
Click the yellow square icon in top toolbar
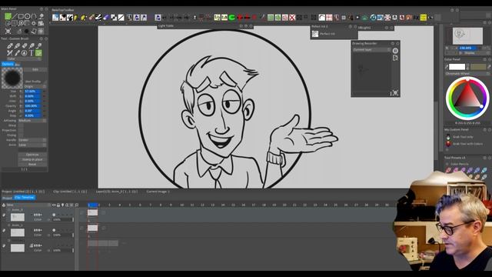(x=424, y=18)
